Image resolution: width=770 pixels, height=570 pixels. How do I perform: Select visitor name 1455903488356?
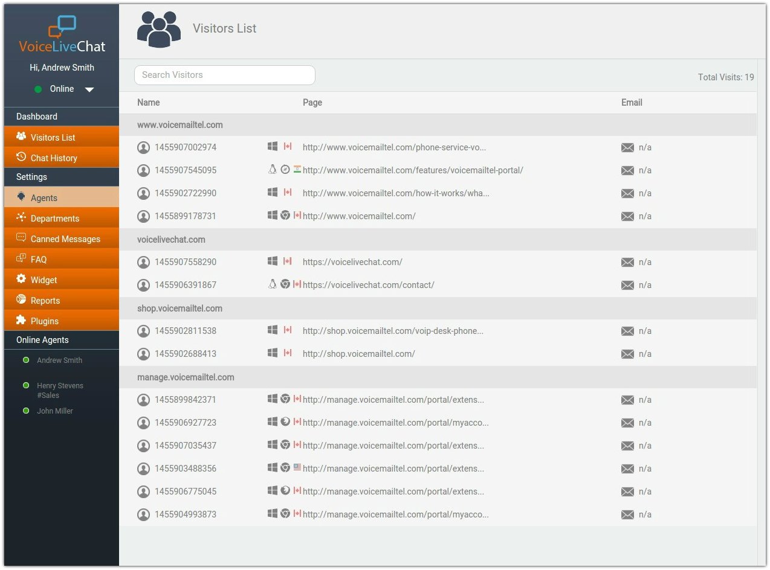tap(186, 469)
